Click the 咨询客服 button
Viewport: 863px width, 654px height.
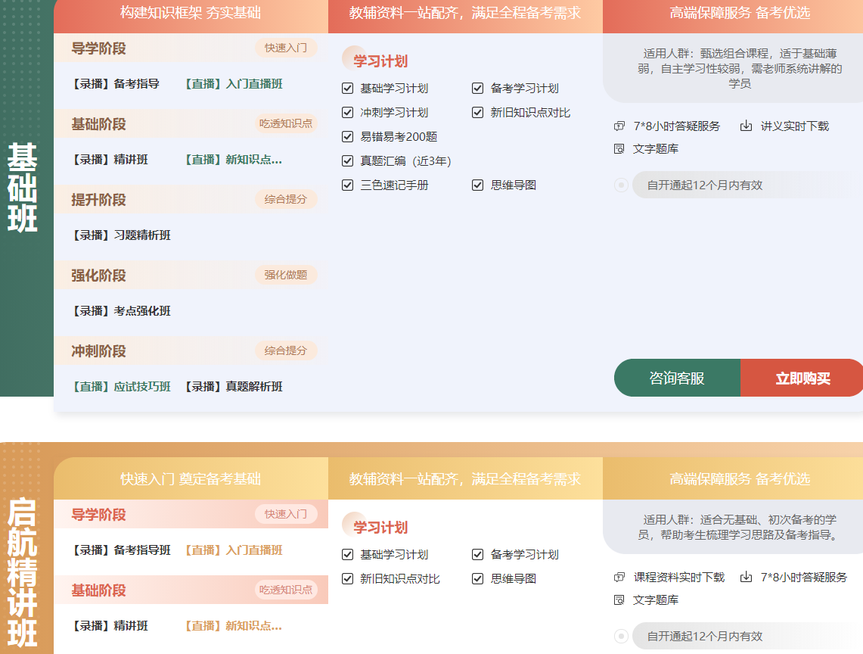(677, 378)
